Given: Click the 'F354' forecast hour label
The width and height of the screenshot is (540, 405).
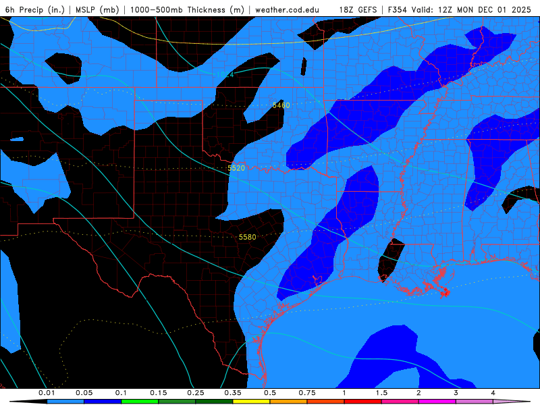Looking at the screenshot, I should pyautogui.click(x=398, y=9).
